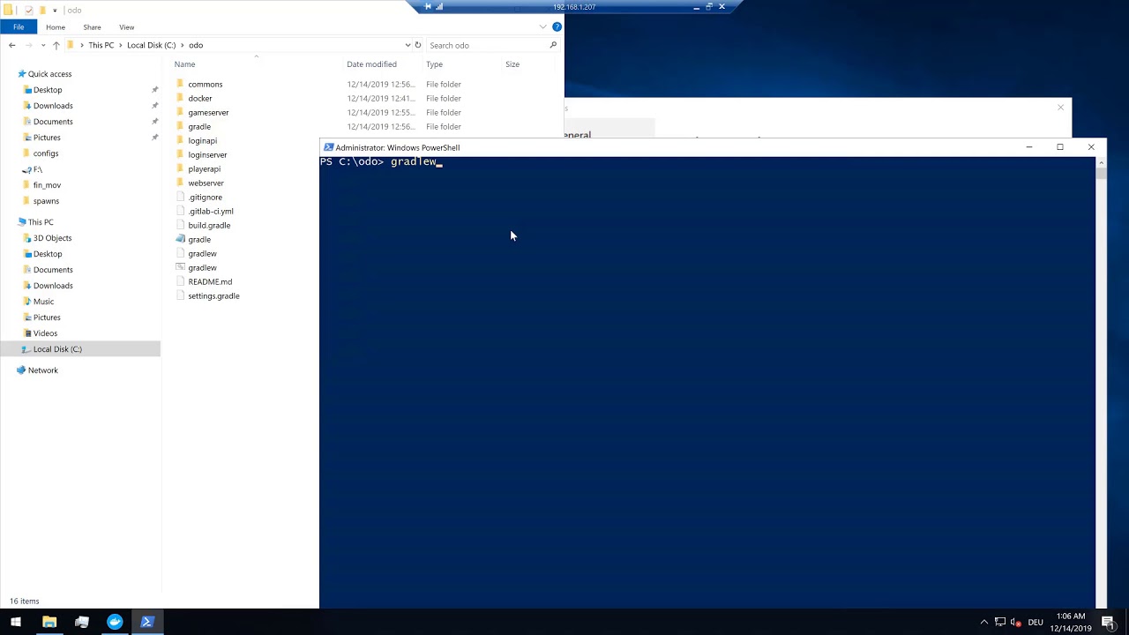Viewport: 1129px width, 635px height.
Task: Select the build.gradle file
Action: (209, 226)
